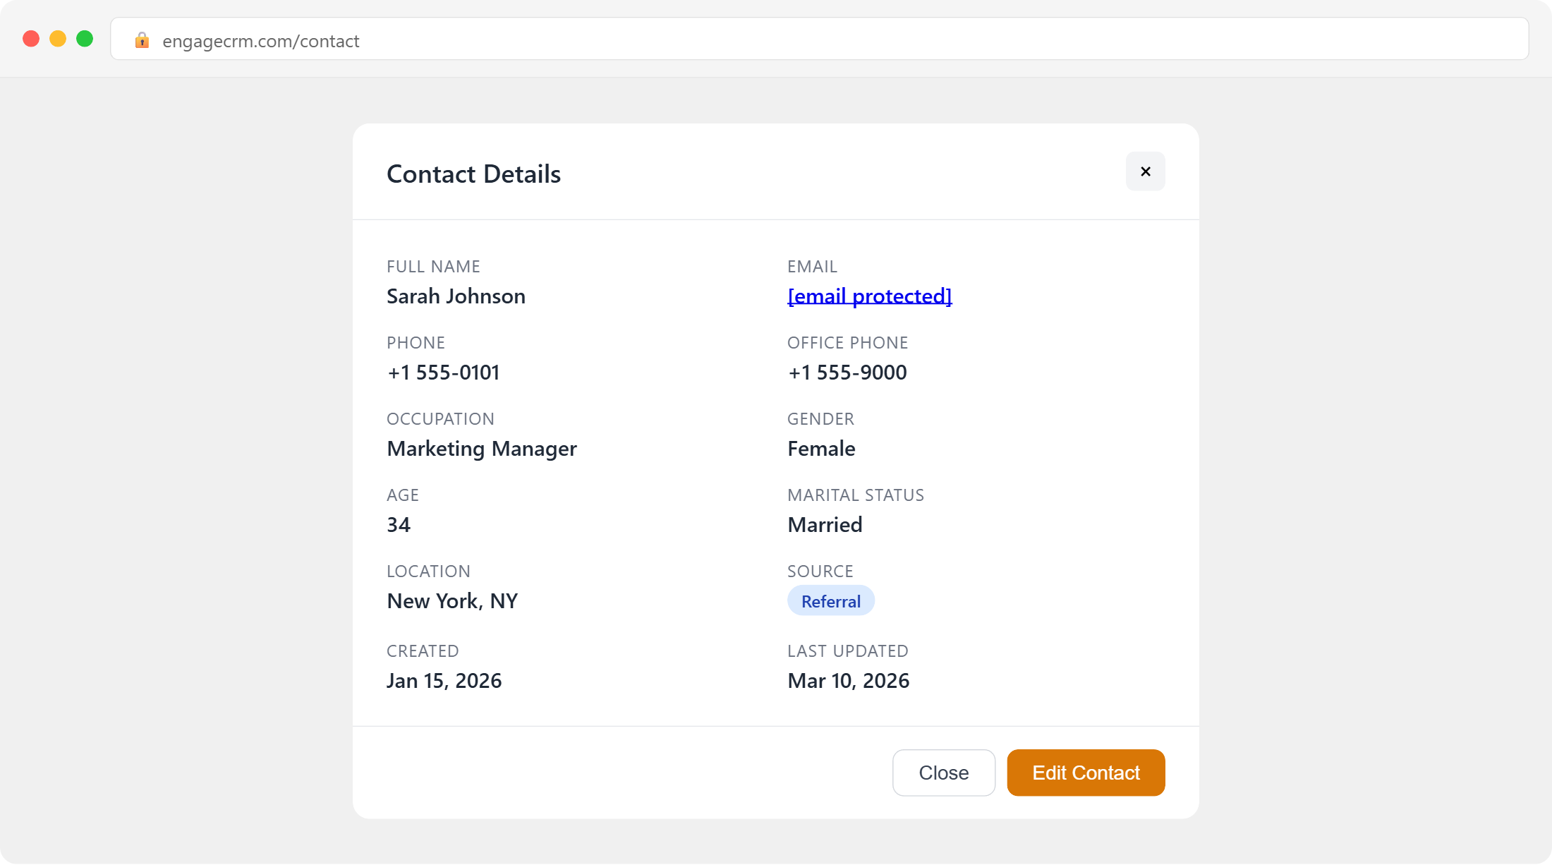1552x865 pixels.
Task: Select the Referral source badge
Action: tap(830, 600)
